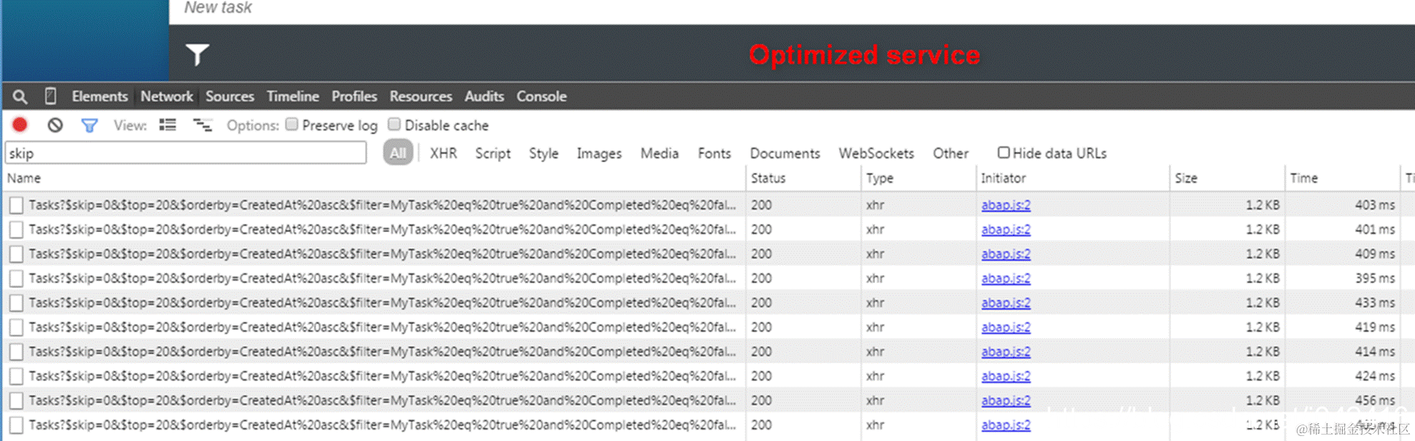Switch to large request rows view icon
The width and height of the screenshot is (1415, 441).
(x=167, y=125)
